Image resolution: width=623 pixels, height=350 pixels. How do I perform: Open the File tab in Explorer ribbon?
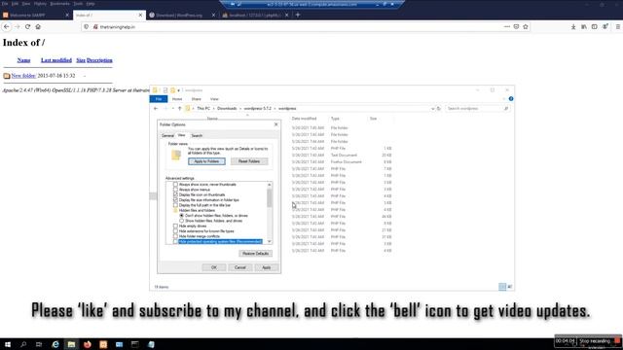pyautogui.click(x=158, y=99)
